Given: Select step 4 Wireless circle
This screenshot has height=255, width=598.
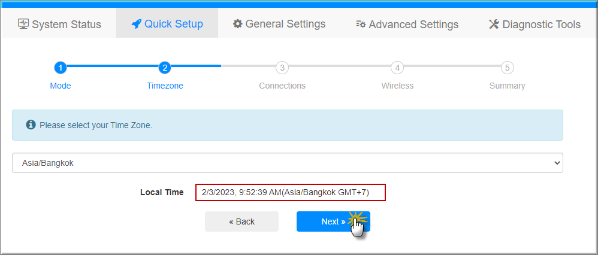Looking at the screenshot, I should pyautogui.click(x=397, y=68).
